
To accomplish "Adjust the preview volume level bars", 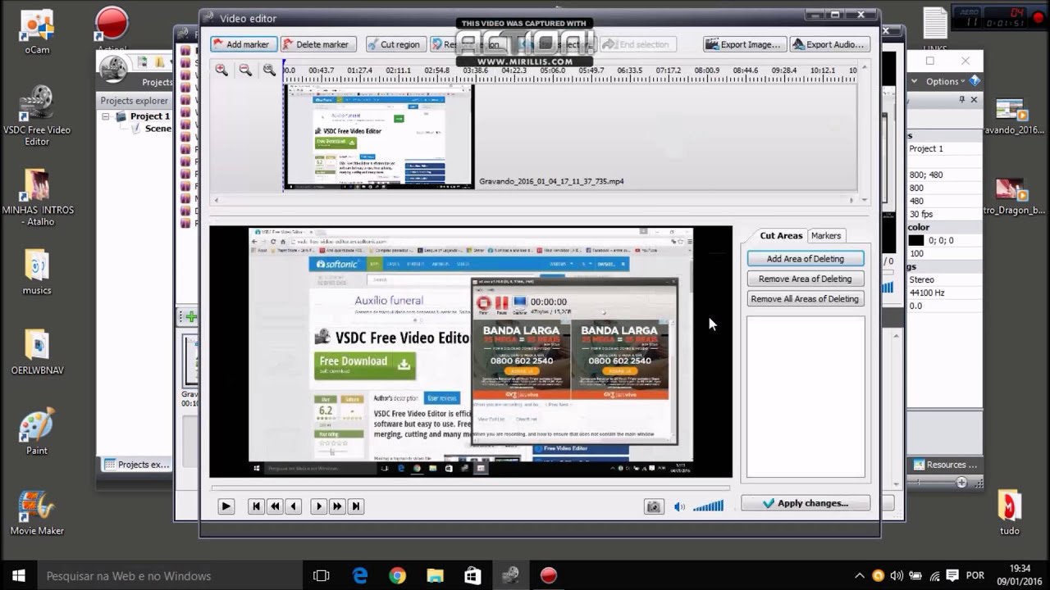I will click(x=708, y=506).
